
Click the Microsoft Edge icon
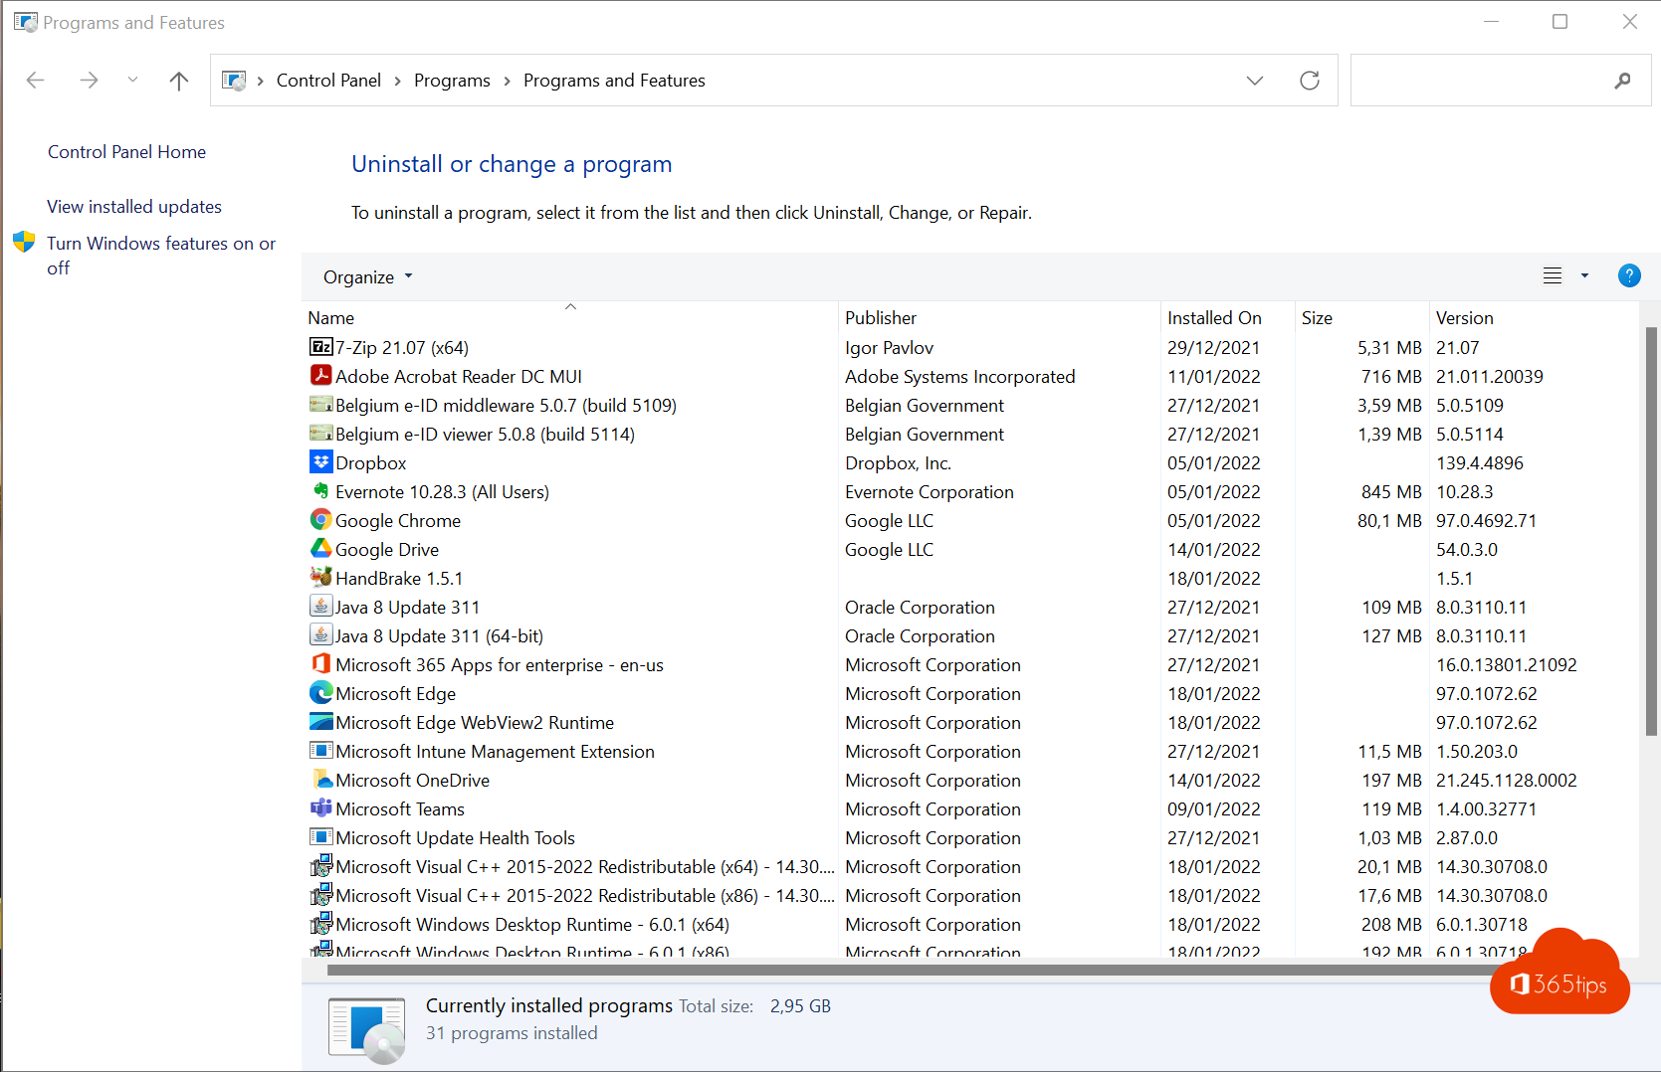320,693
